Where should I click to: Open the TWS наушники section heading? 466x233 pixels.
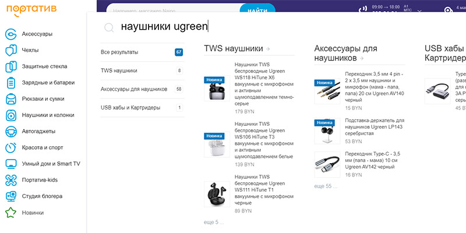234,48
